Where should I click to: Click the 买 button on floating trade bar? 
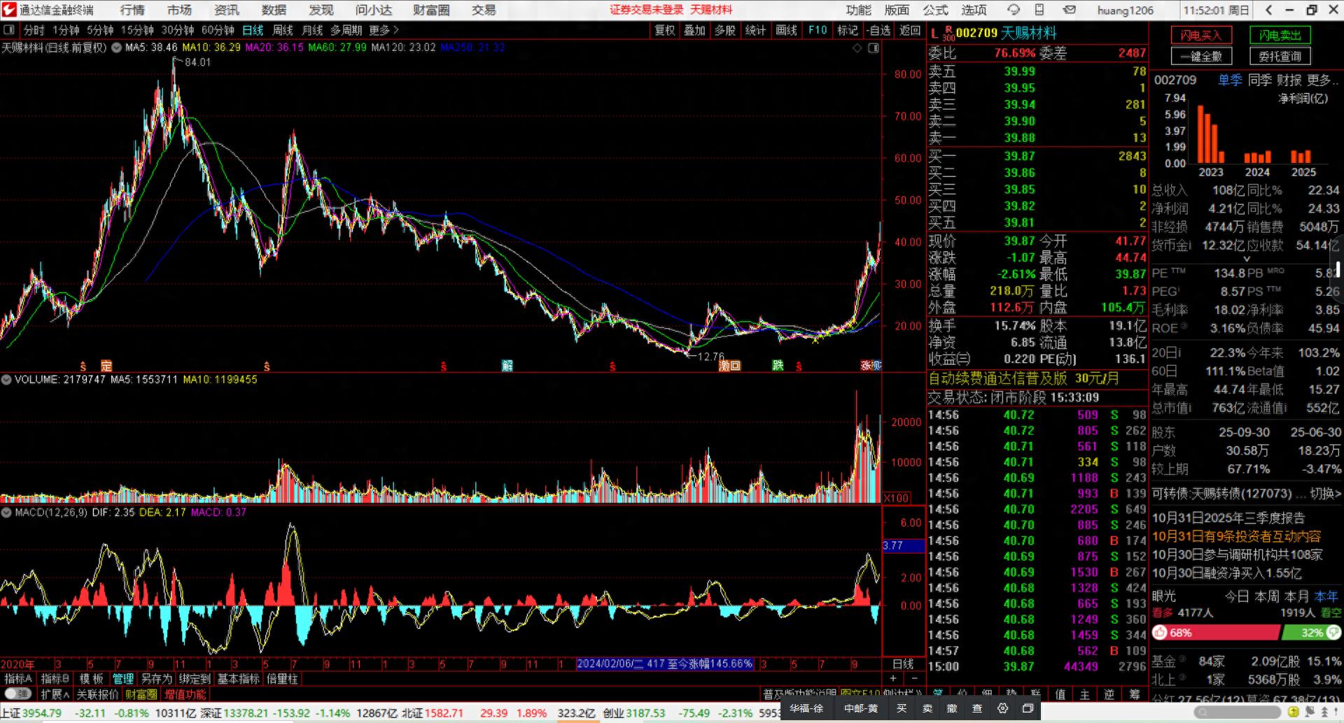902,708
